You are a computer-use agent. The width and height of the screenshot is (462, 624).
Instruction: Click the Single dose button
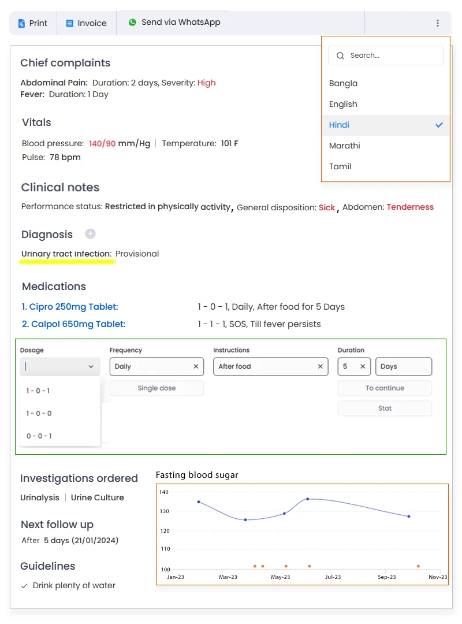[x=156, y=388]
